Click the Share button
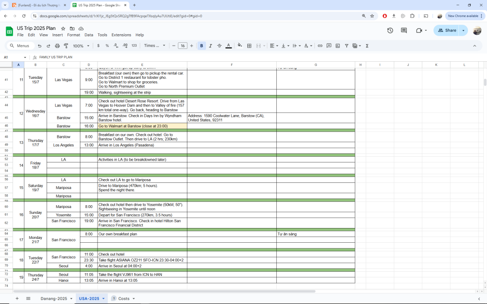Screen dimensions: 487x304 [x=447, y=30]
